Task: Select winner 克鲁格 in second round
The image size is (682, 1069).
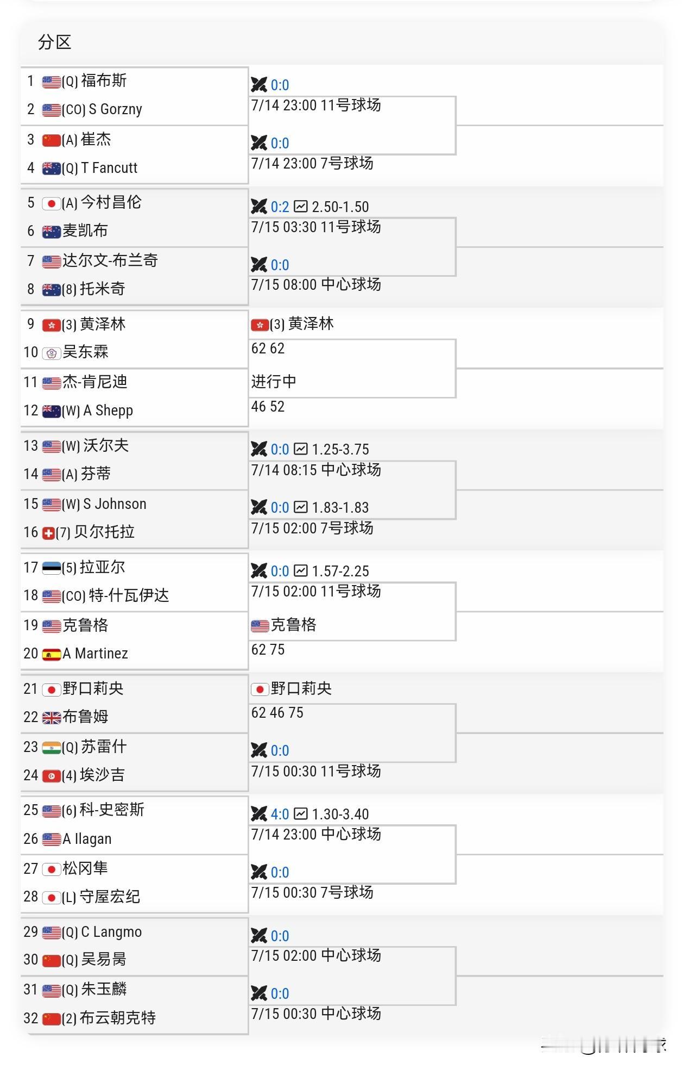Action: point(294,625)
